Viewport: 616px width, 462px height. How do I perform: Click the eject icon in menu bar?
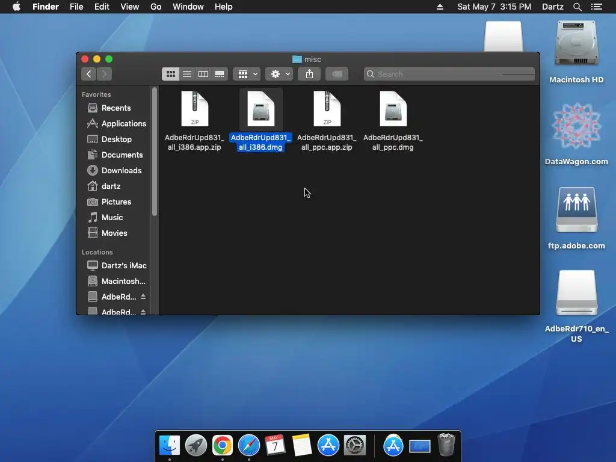tap(440, 7)
